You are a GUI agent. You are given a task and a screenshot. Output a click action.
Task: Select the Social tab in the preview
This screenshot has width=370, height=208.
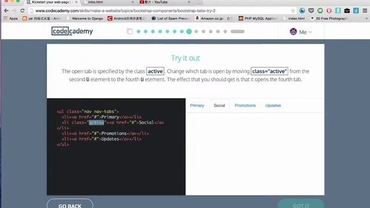[x=219, y=105]
